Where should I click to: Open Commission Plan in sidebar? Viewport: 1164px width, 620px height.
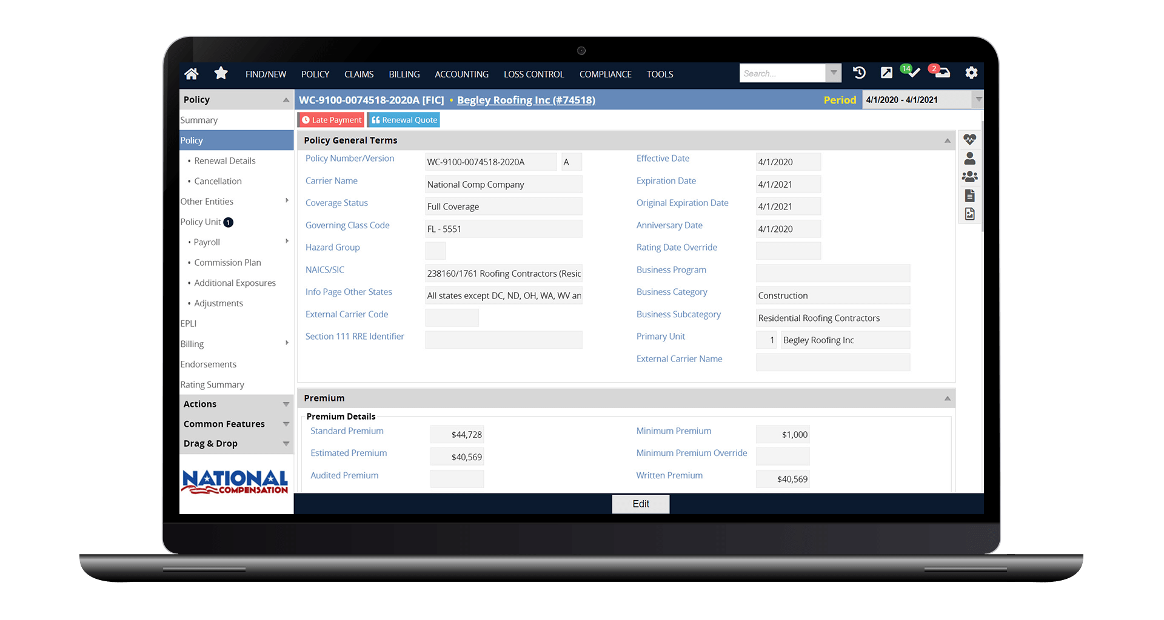click(x=227, y=262)
